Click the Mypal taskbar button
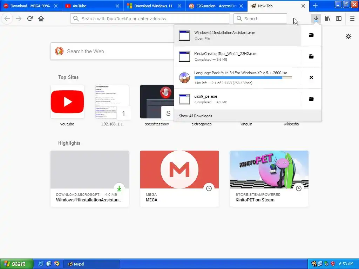 (x=92, y=264)
